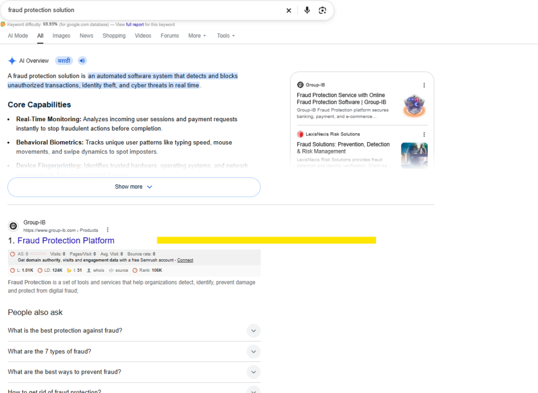
Task: Click the LD 124K metric
Action: (x=50, y=270)
